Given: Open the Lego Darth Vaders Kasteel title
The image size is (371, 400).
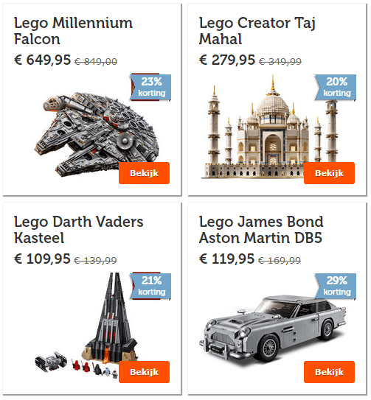Looking at the screenshot, I should [x=78, y=230].
